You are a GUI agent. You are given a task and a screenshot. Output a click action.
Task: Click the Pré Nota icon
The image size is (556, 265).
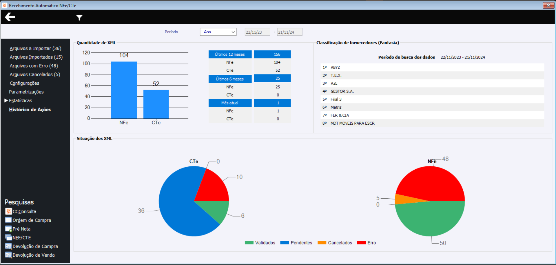click(x=8, y=229)
